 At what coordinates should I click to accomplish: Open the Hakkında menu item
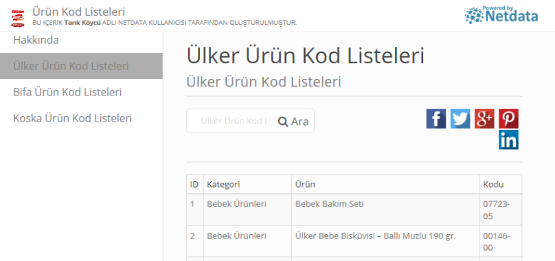click(36, 40)
